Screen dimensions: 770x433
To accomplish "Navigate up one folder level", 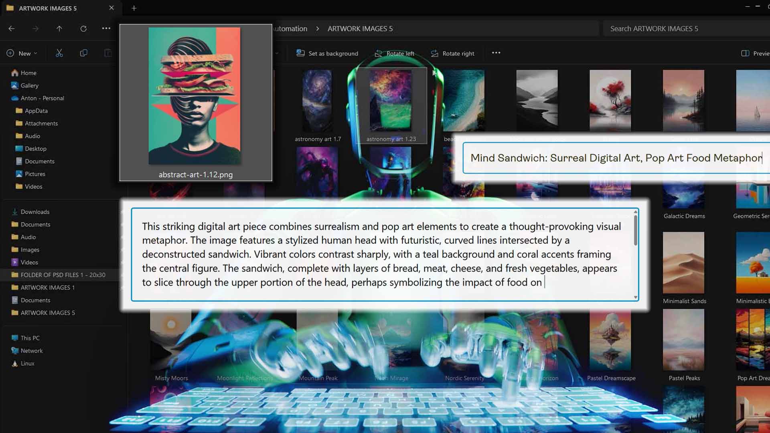I will [59, 28].
